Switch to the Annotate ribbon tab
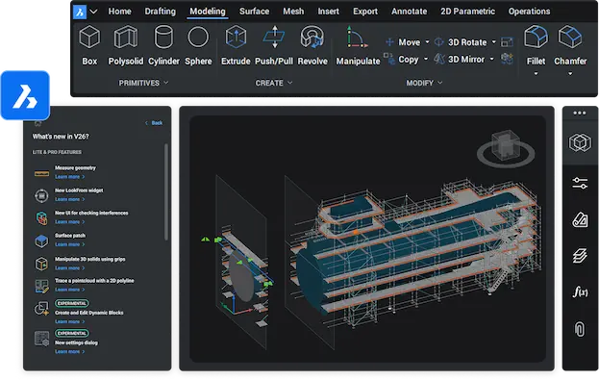This screenshot has height=380, width=599. click(409, 12)
